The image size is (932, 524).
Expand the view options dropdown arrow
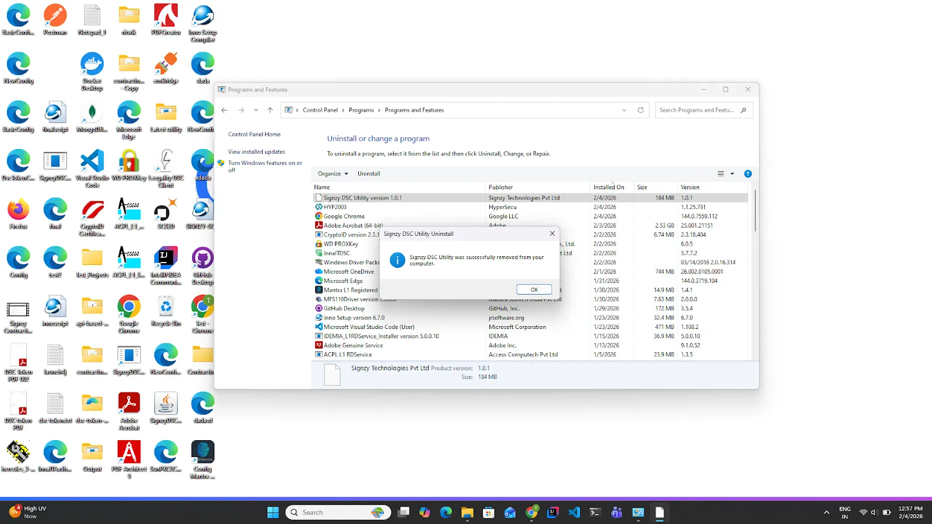[x=732, y=174]
